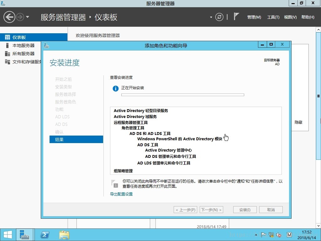Click the 取消 button

[271, 210]
